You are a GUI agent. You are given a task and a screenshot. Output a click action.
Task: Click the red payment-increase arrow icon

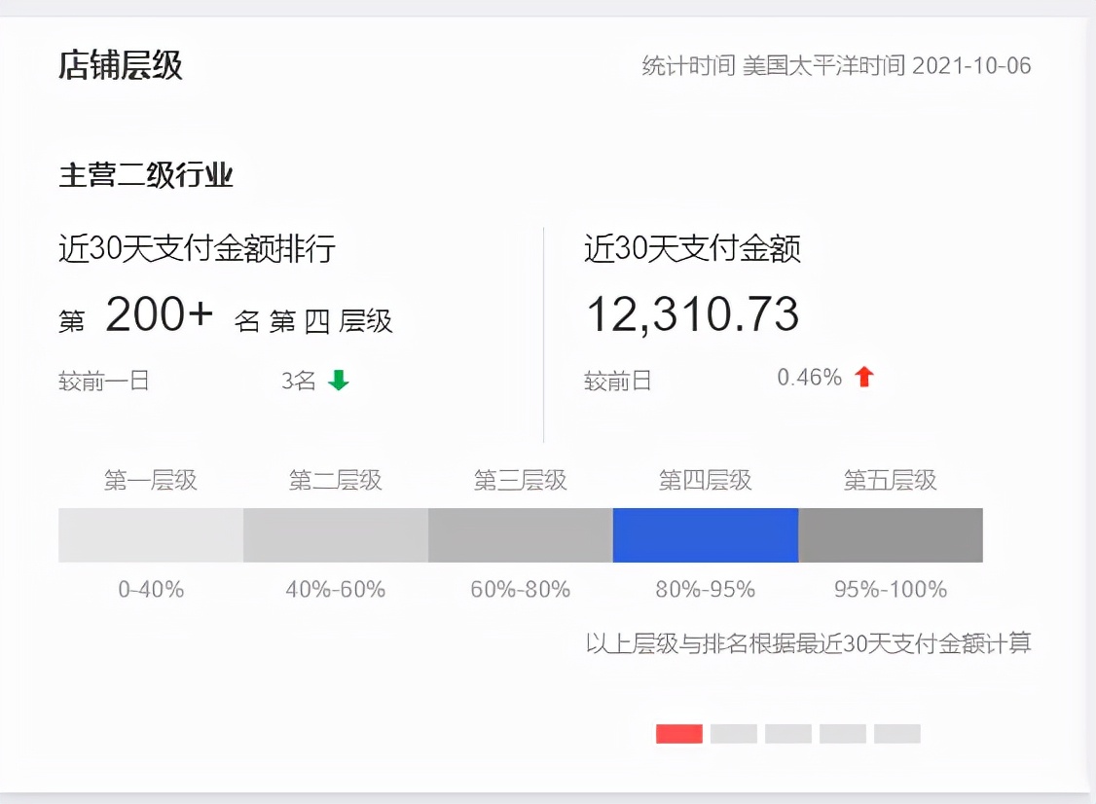[862, 377]
